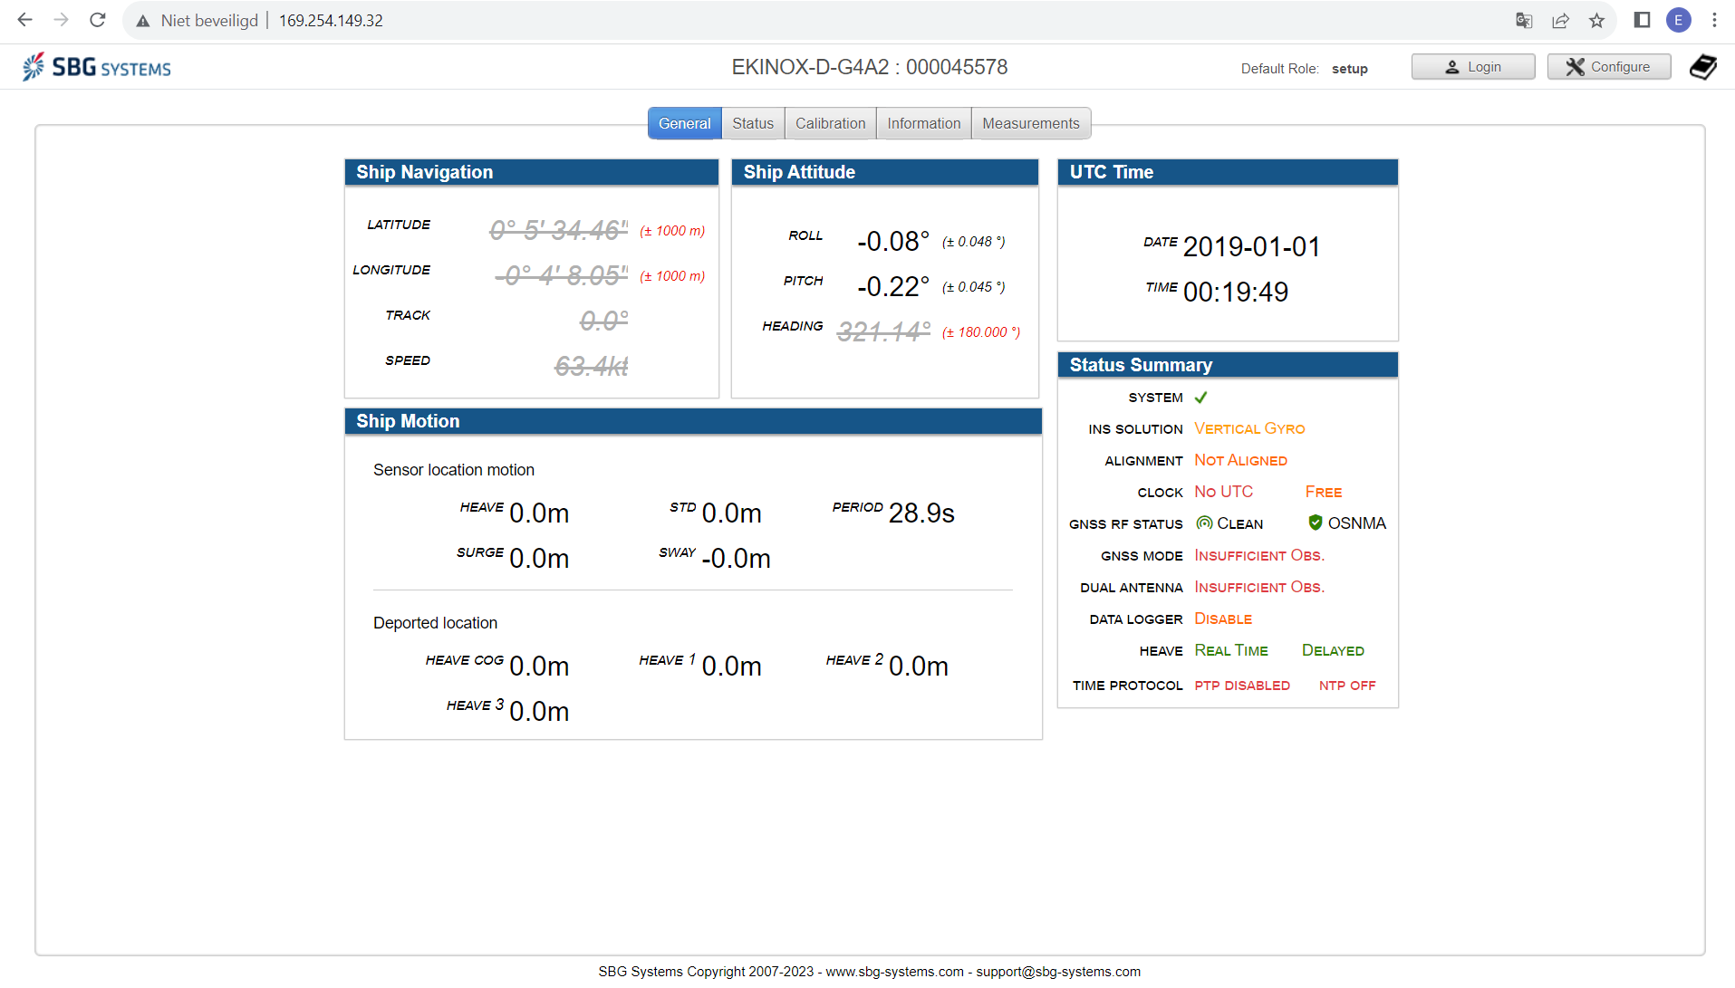The image size is (1735, 988).
Task: Open the browser profile avatar E
Action: pyautogui.click(x=1678, y=20)
